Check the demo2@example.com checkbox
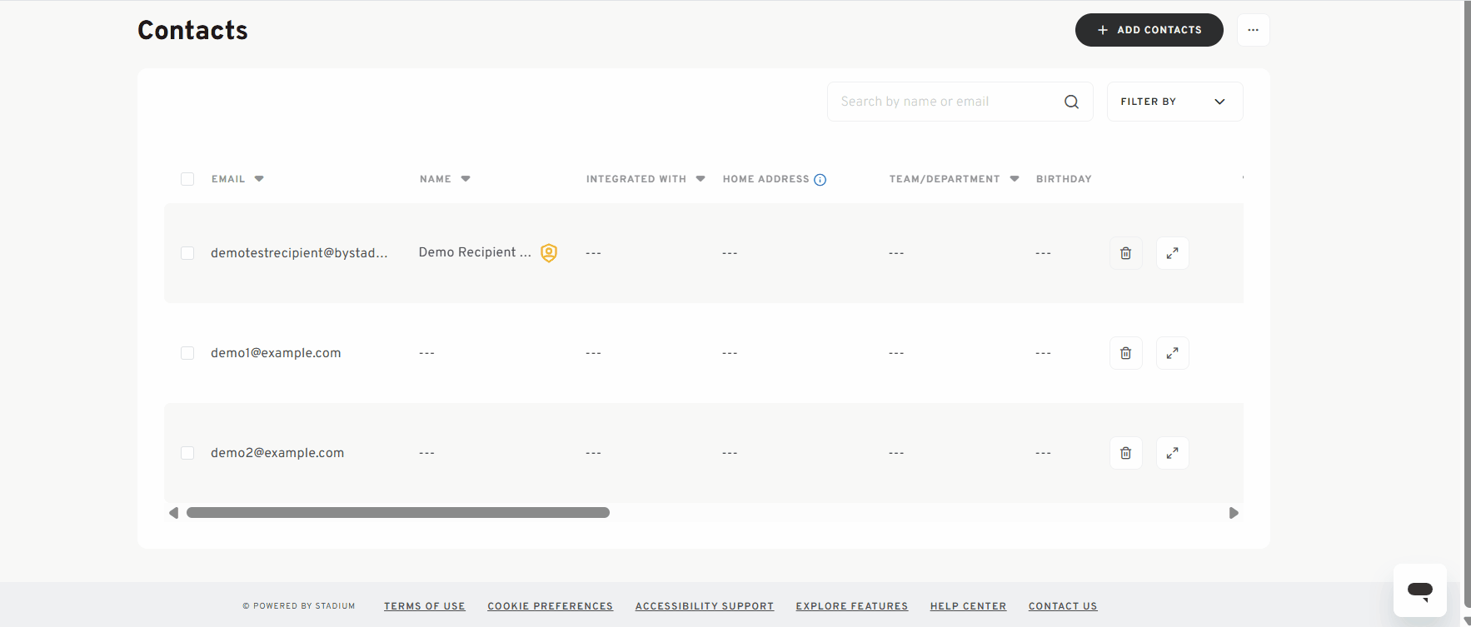Viewport: 1471px width, 627px height. [x=187, y=453]
